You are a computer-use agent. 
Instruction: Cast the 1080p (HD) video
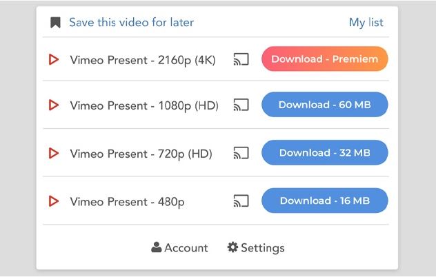tap(241, 105)
